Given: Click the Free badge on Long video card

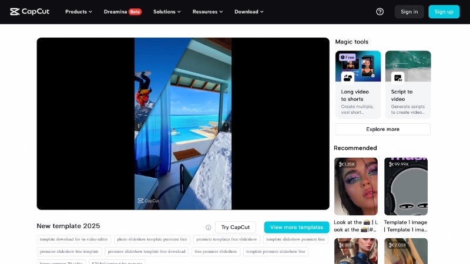Looking at the screenshot, I should [x=347, y=57].
